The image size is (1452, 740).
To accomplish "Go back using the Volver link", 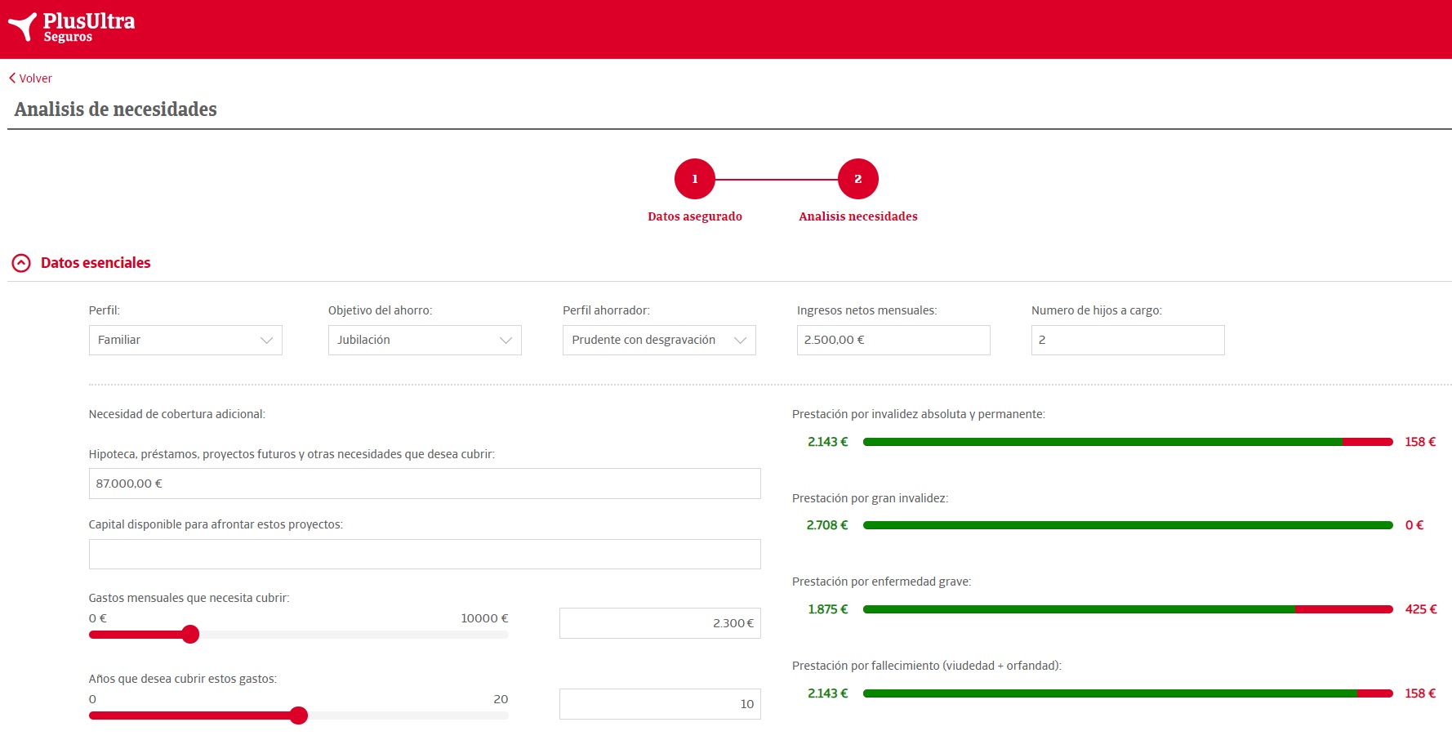I will pyautogui.click(x=31, y=78).
